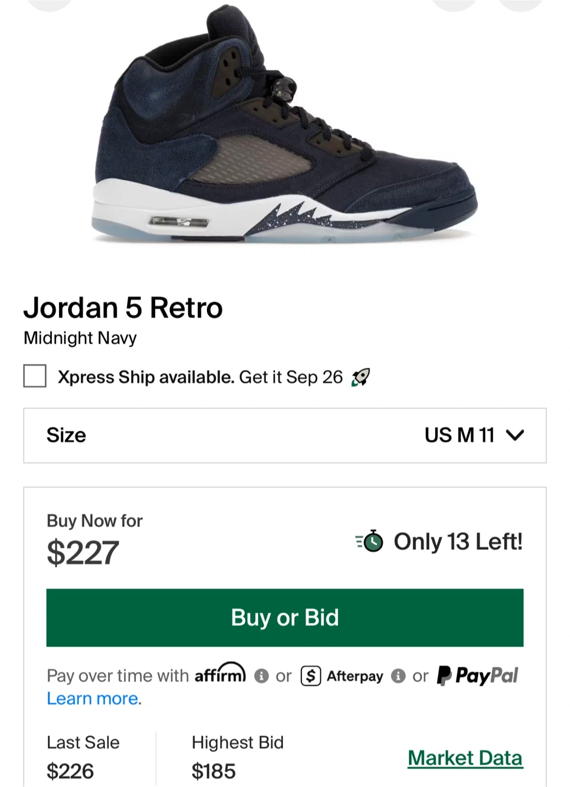Open the Size selector showing US M 11

tap(284, 436)
